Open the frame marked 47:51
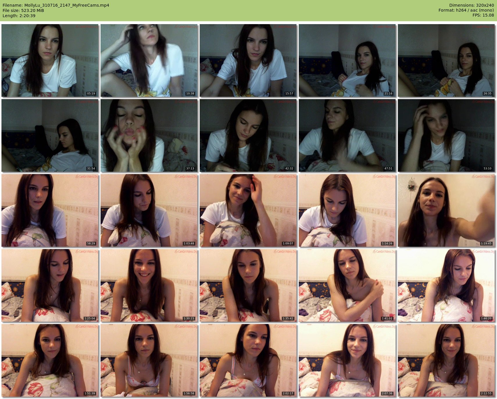This screenshot has height=399, width=497. [347, 135]
